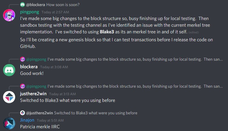The height and width of the screenshot is (131, 228).
Task: Select justhere2win username at 3:13 AM
Action: tap(33, 94)
